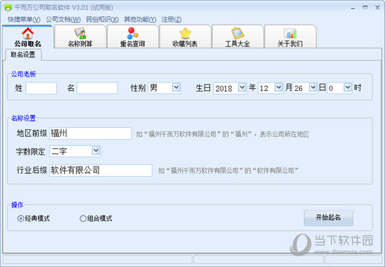Click the 地区前缀 field containing 福州

tap(90, 133)
